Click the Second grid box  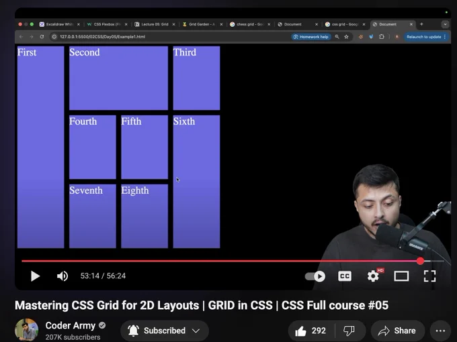click(118, 78)
